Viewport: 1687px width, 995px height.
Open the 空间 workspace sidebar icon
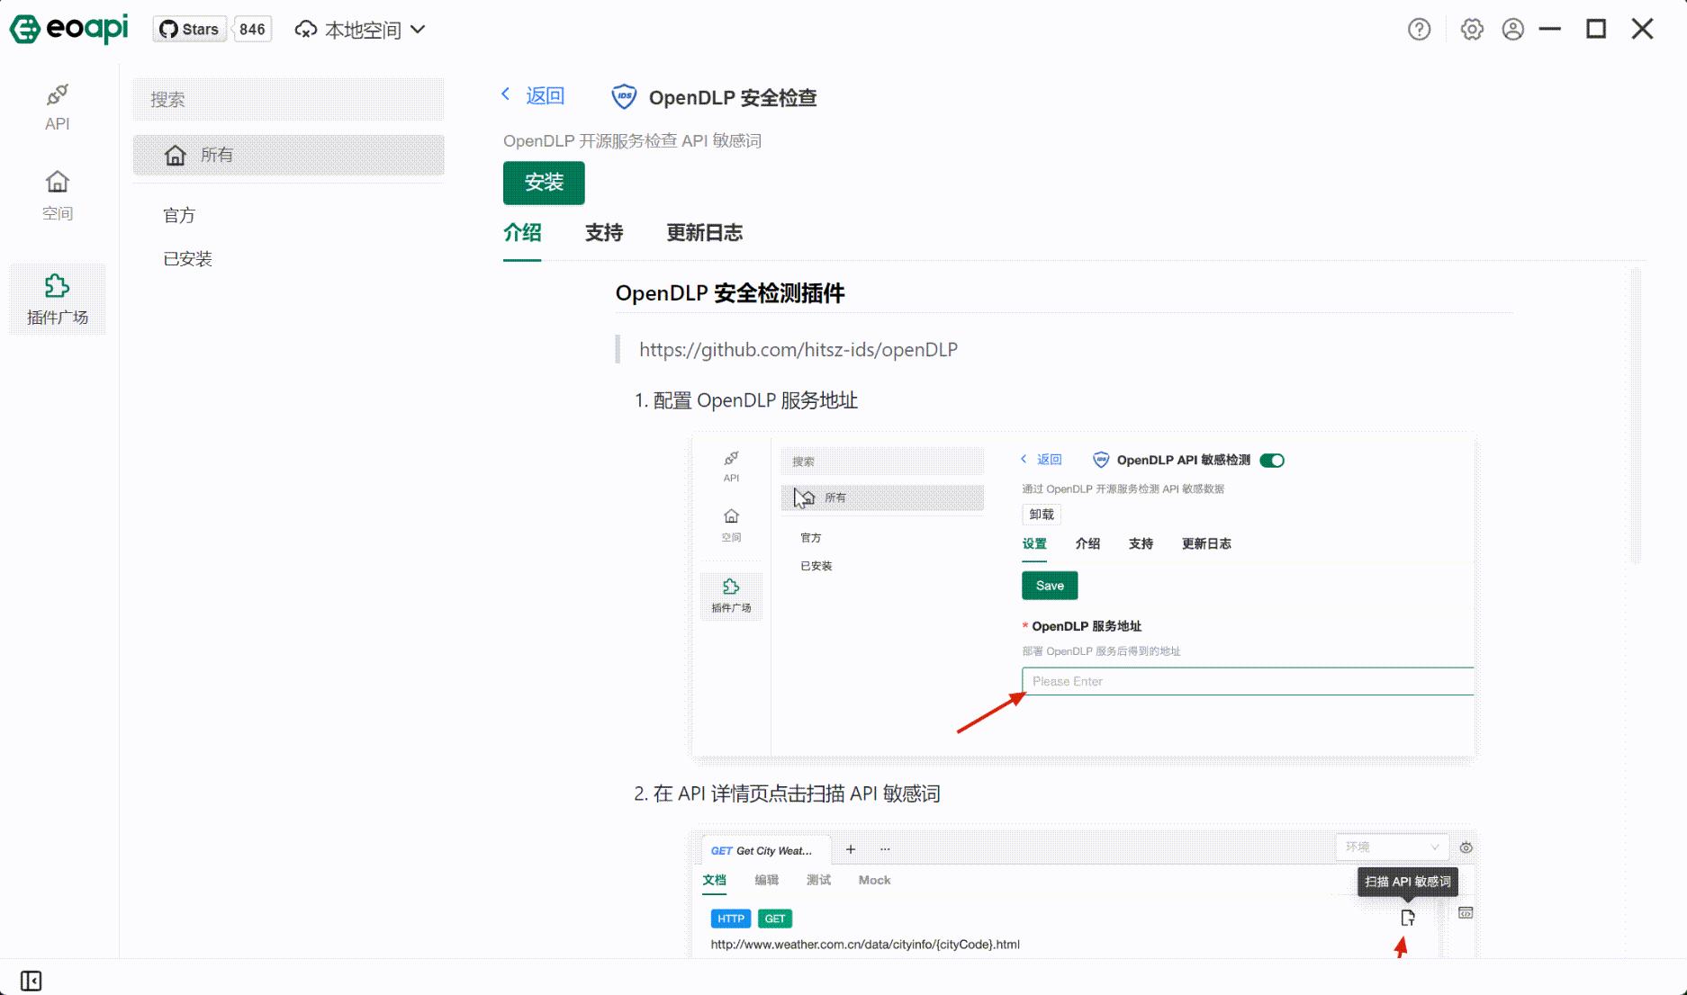[x=57, y=193]
